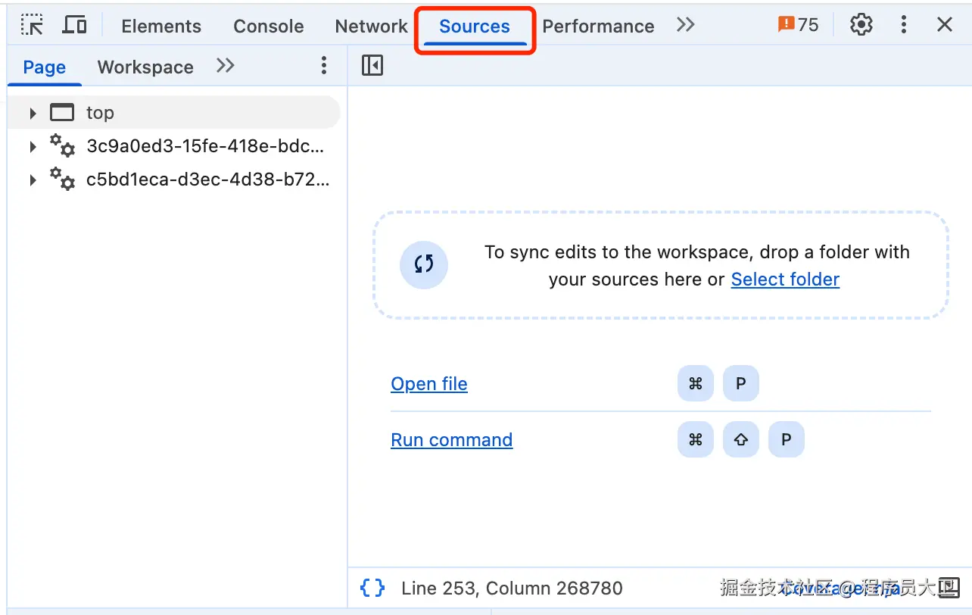The width and height of the screenshot is (972, 615).
Task: Show more DevTools panel tabs
Action: point(685,25)
